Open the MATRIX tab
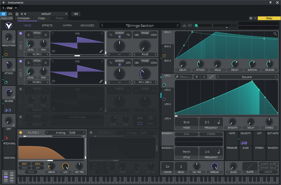The image size is (281, 185). click(x=67, y=26)
